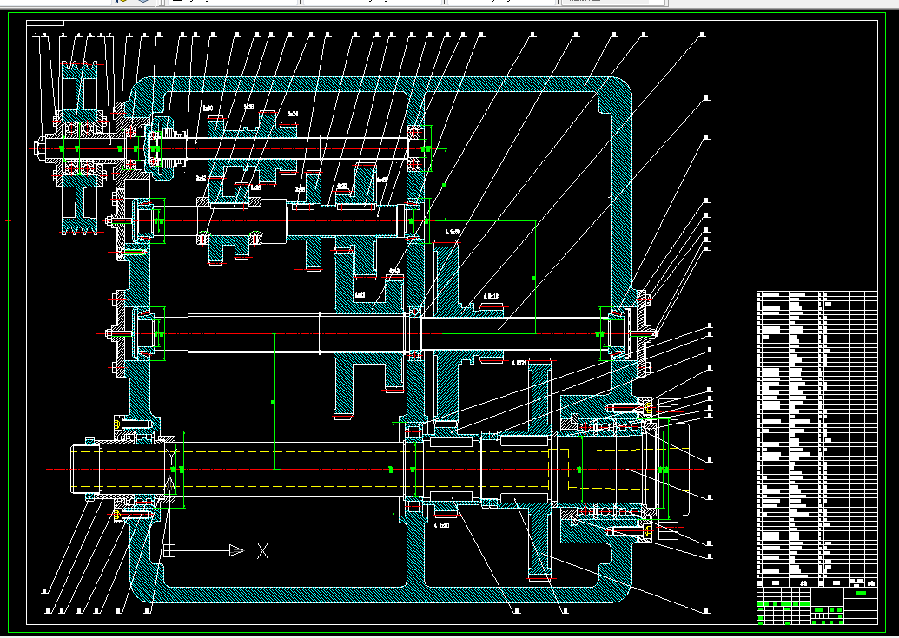Select the green dimension line right of the large gear
Image resolution: width=899 pixels, height=638 pixels.
click(535, 277)
